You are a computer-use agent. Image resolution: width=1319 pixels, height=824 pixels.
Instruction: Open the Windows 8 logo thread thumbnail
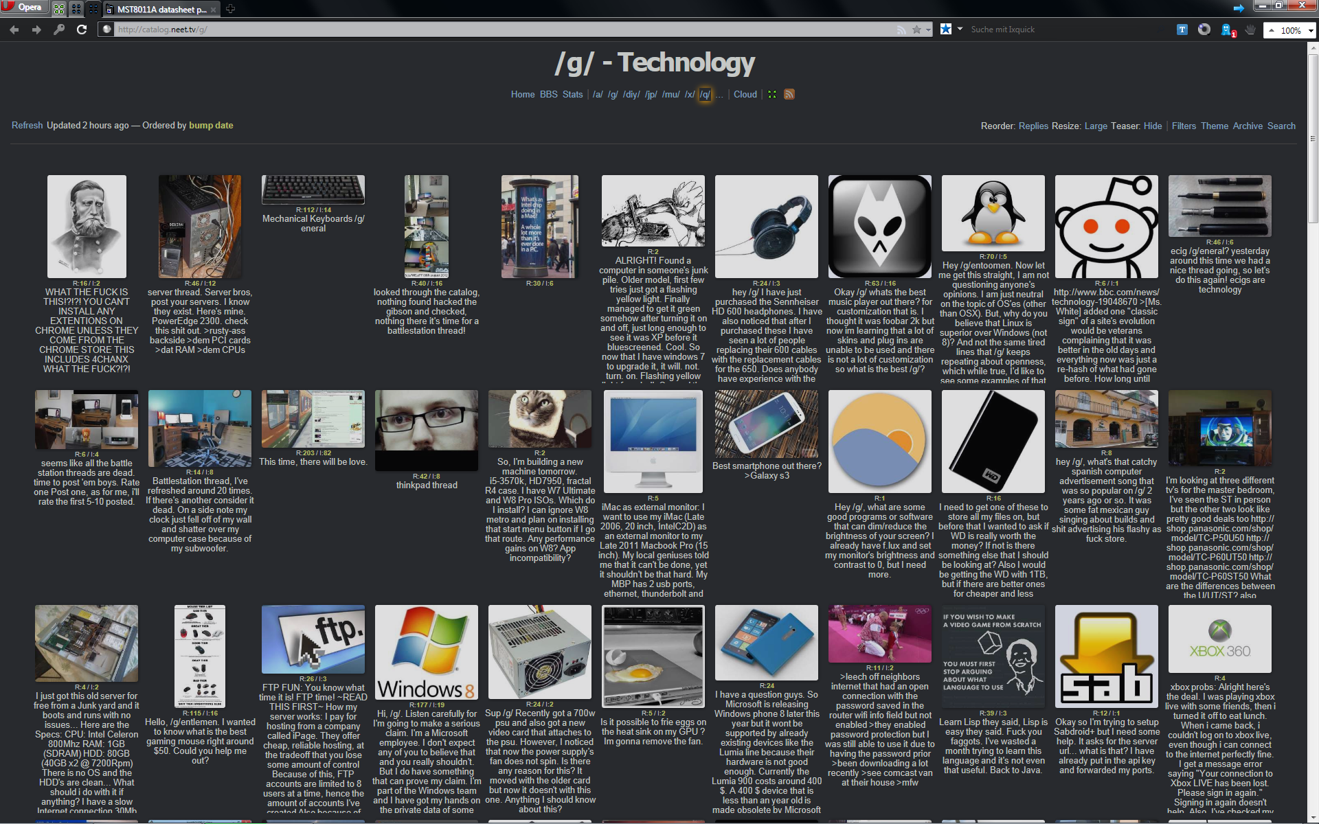click(427, 652)
